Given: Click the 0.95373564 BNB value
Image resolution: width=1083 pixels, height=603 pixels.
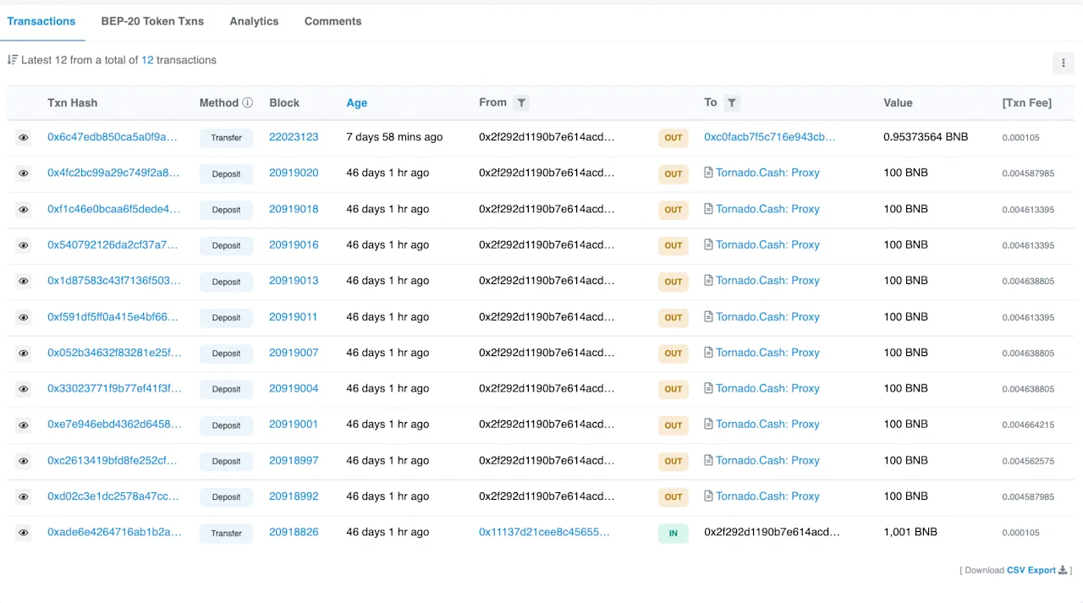Looking at the screenshot, I should [926, 137].
